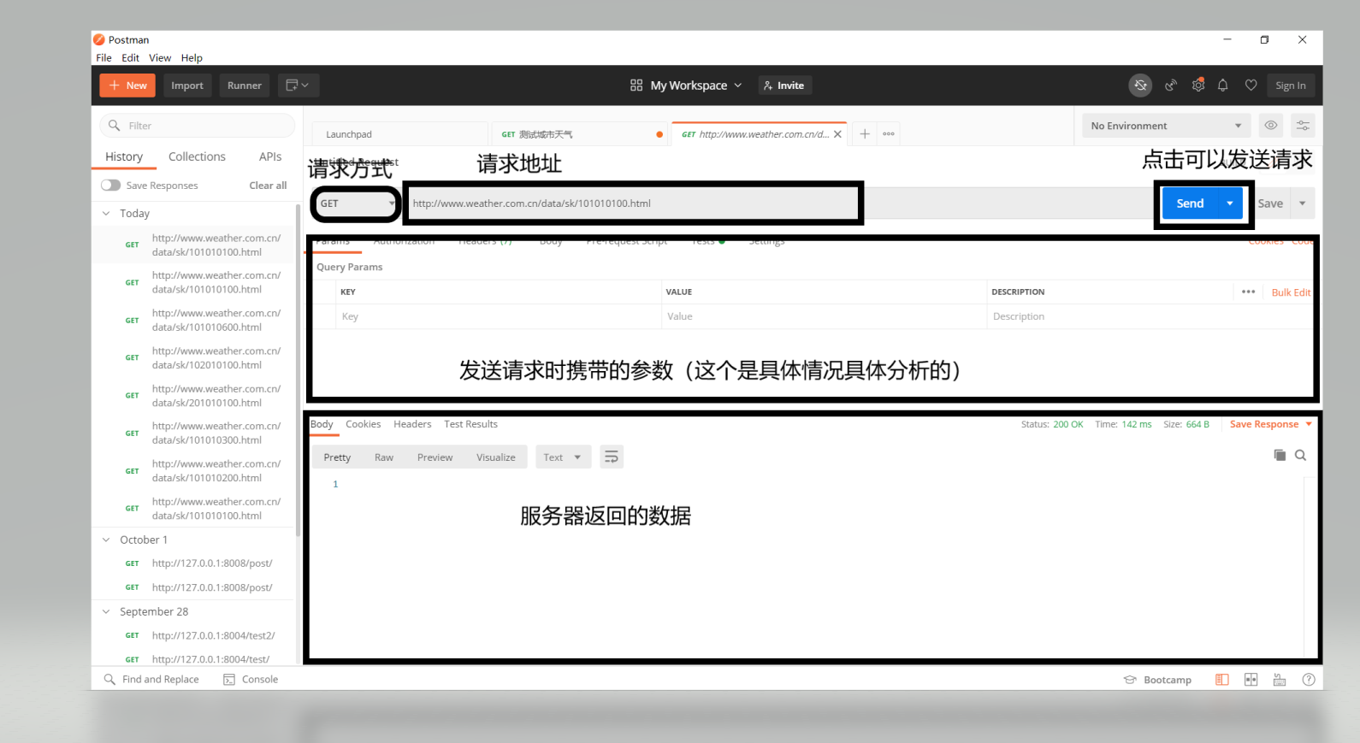
Task: Open the capture requests satellite icon
Action: 1171,86
